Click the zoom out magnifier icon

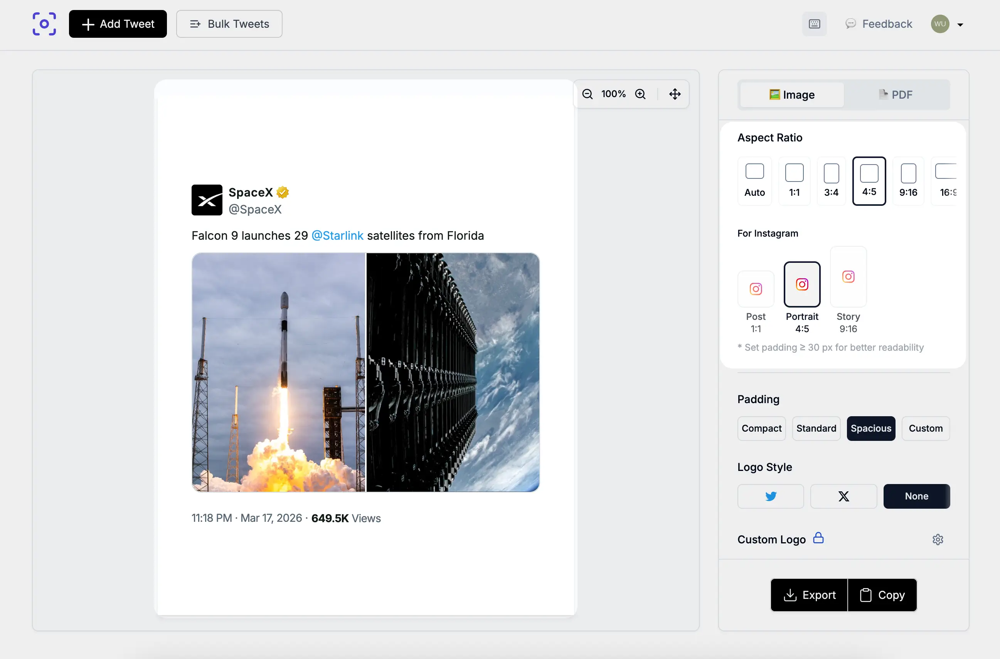coord(587,94)
